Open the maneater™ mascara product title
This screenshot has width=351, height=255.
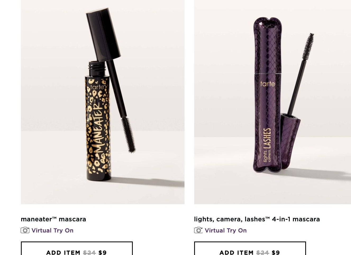tap(53, 219)
